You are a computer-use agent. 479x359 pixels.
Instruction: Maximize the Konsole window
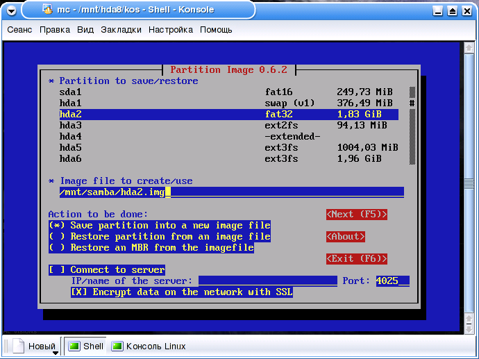click(x=453, y=11)
